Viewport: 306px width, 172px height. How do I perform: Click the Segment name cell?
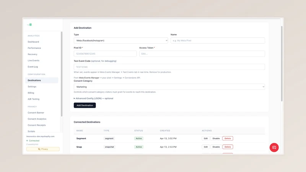(x=81, y=138)
